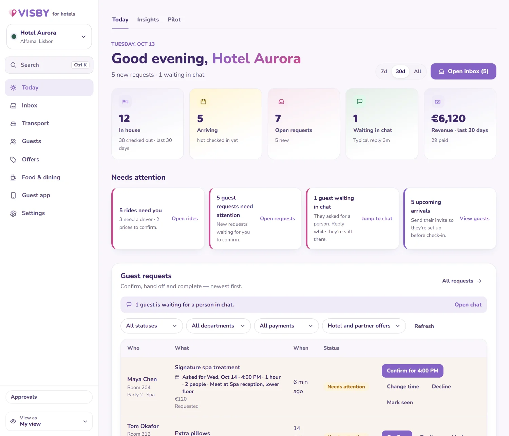Click the In house bed icon
This screenshot has width=509, height=436.
(126, 102)
